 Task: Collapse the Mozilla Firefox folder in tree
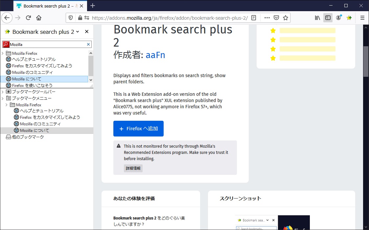click(x=7, y=105)
